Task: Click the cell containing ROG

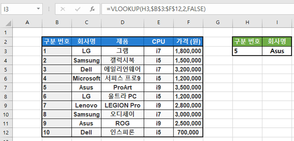Action: click(123, 123)
